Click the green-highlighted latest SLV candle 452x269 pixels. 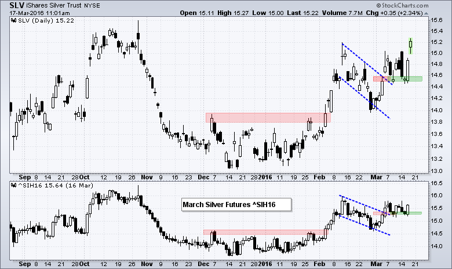(410, 46)
